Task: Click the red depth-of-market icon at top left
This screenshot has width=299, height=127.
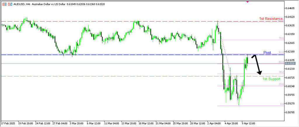Action: [4, 4]
